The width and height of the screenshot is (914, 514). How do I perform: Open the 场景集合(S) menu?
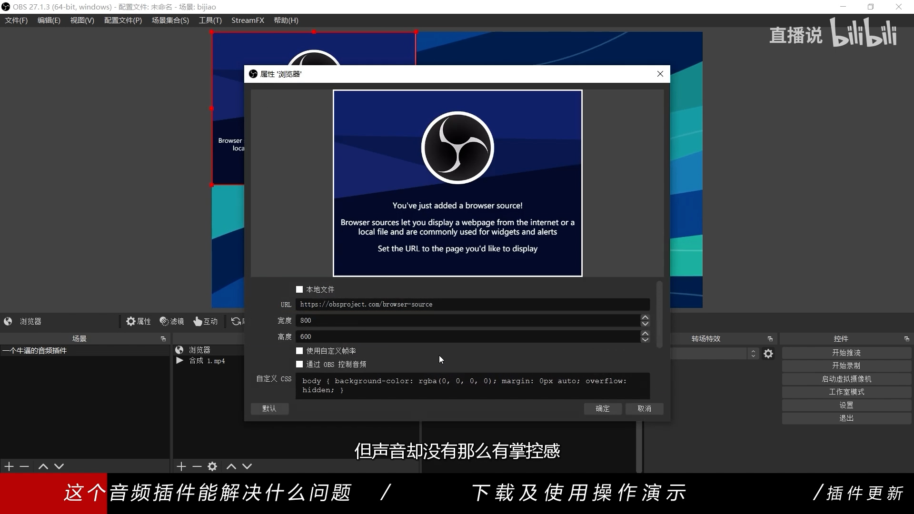tap(170, 20)
